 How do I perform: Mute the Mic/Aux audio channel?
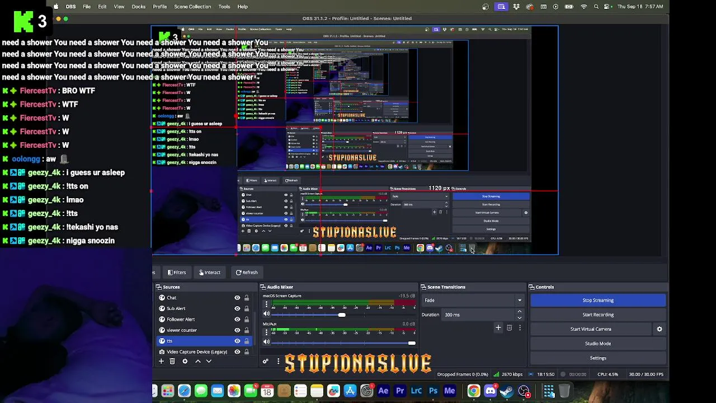pos(266,342)
